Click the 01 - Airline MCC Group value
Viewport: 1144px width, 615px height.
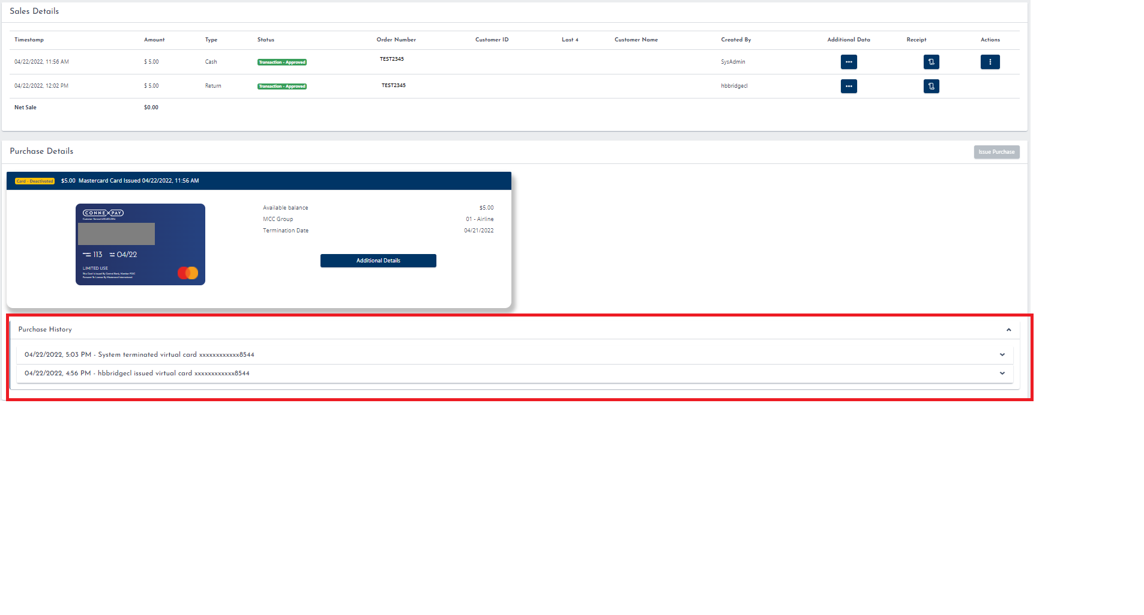[480, 219]
